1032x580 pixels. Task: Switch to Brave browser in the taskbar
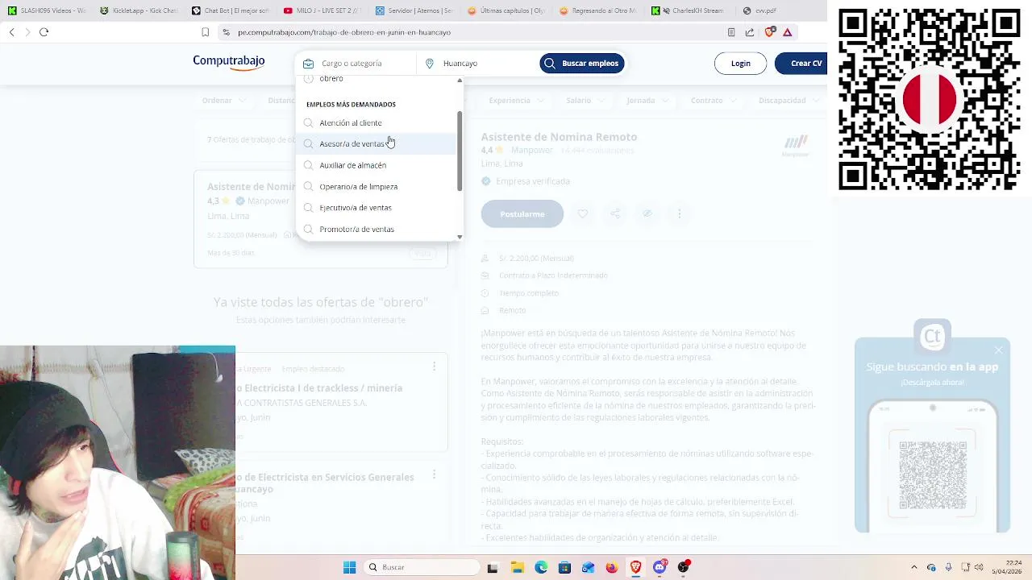point(636,567)
